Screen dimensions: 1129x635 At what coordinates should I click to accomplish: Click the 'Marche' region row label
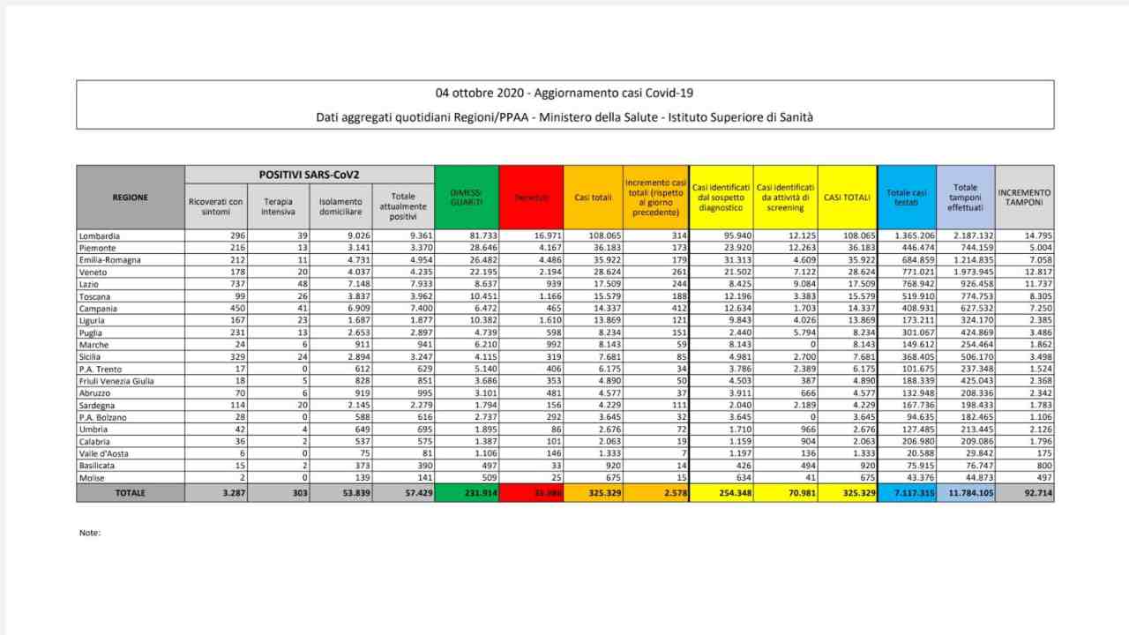(x=93, y=345)
